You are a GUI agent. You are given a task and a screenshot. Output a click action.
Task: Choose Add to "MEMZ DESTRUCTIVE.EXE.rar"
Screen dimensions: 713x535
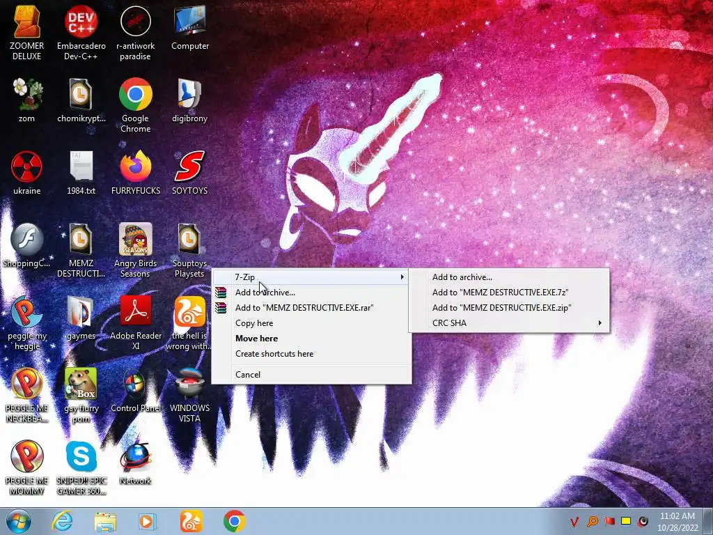tap(311, 308)
